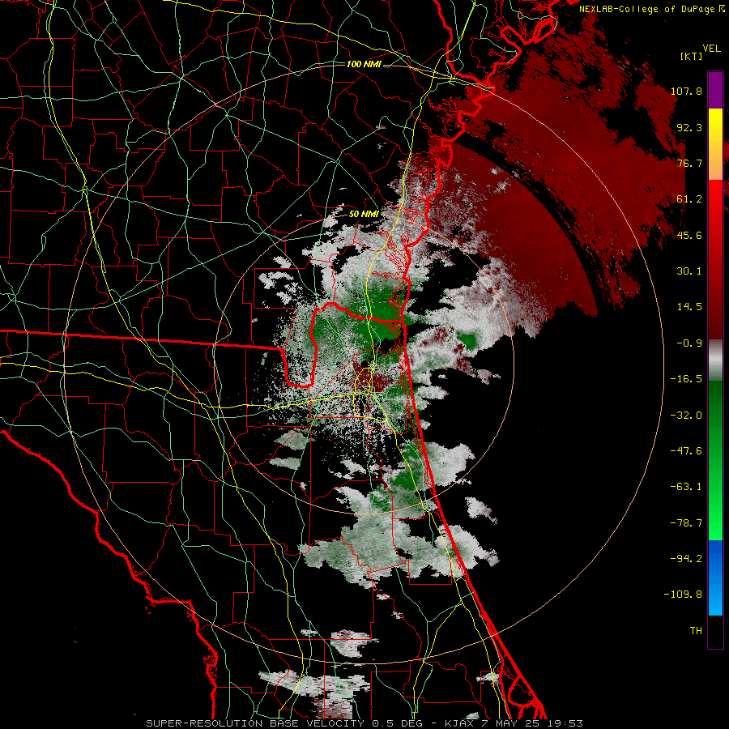
Task: Click the '50 NMI' range ring label
Action: coord(364,215)
